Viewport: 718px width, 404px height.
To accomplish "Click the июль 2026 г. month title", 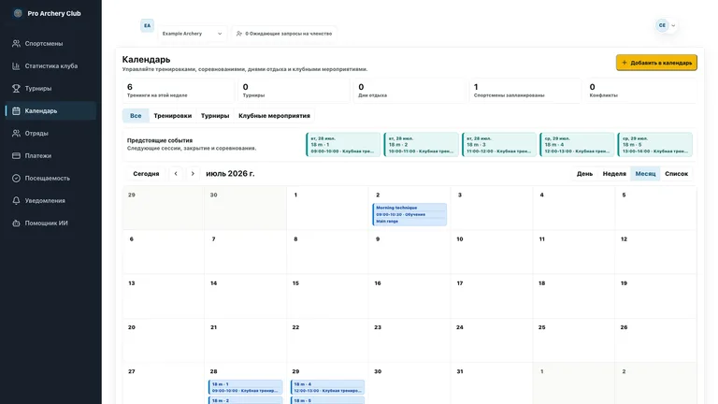I will coord(230,174).
